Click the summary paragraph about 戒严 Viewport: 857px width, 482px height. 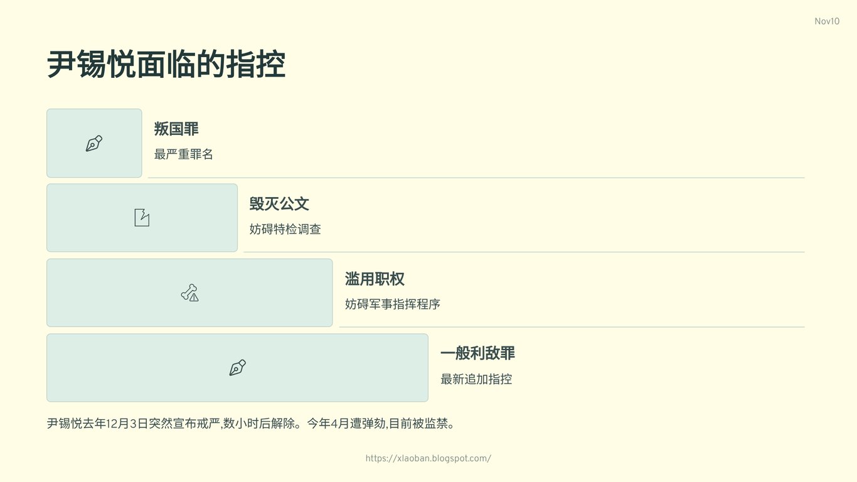pyautogui.click(x=251, y=424)
